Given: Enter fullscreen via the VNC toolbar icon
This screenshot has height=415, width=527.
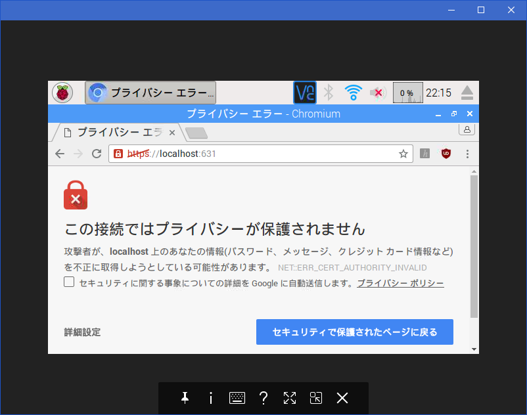Looking at the screenshot, I should click(290, 397).
